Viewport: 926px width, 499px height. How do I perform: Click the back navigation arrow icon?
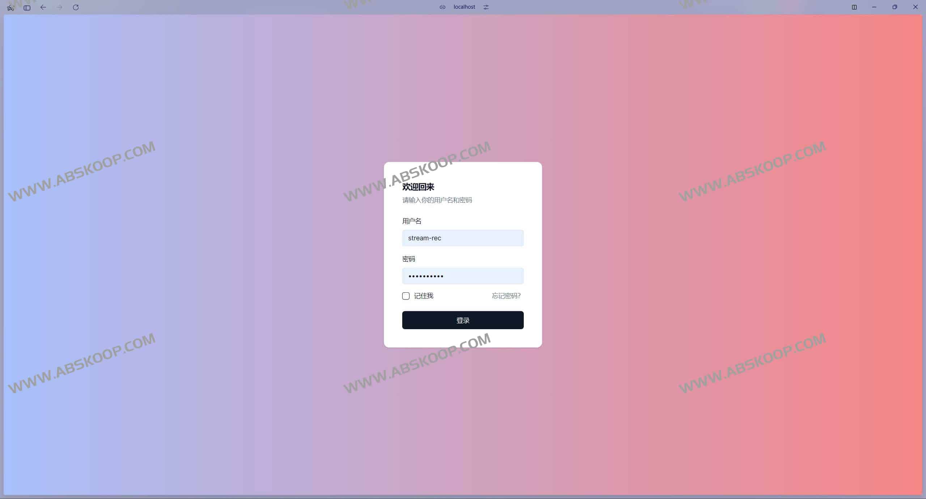coord(42,7)
